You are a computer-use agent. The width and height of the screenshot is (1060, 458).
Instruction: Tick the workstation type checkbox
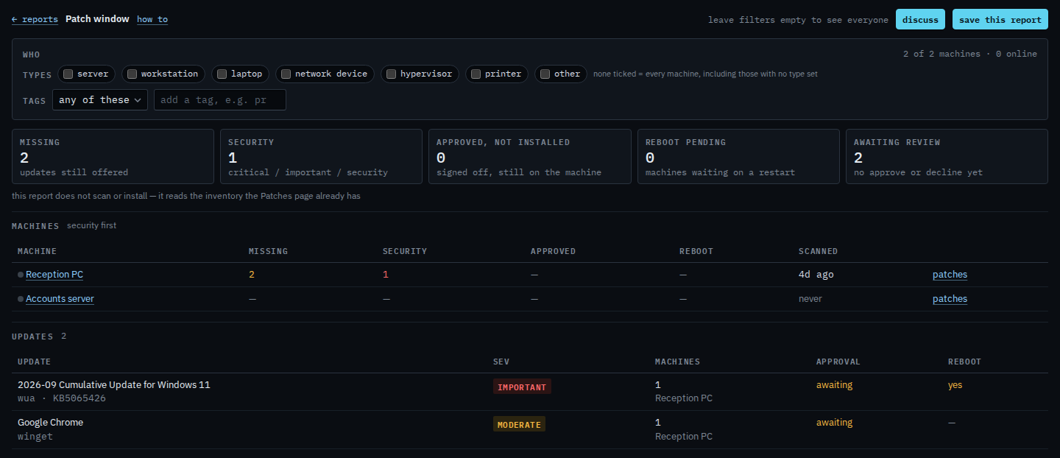(132, 74)
